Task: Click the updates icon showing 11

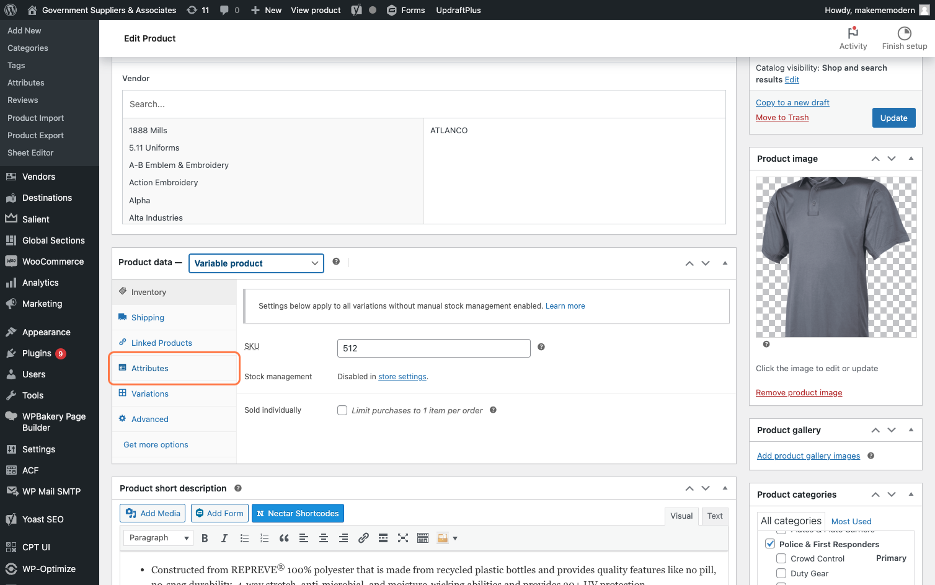Action: click(x=198, y=10)
